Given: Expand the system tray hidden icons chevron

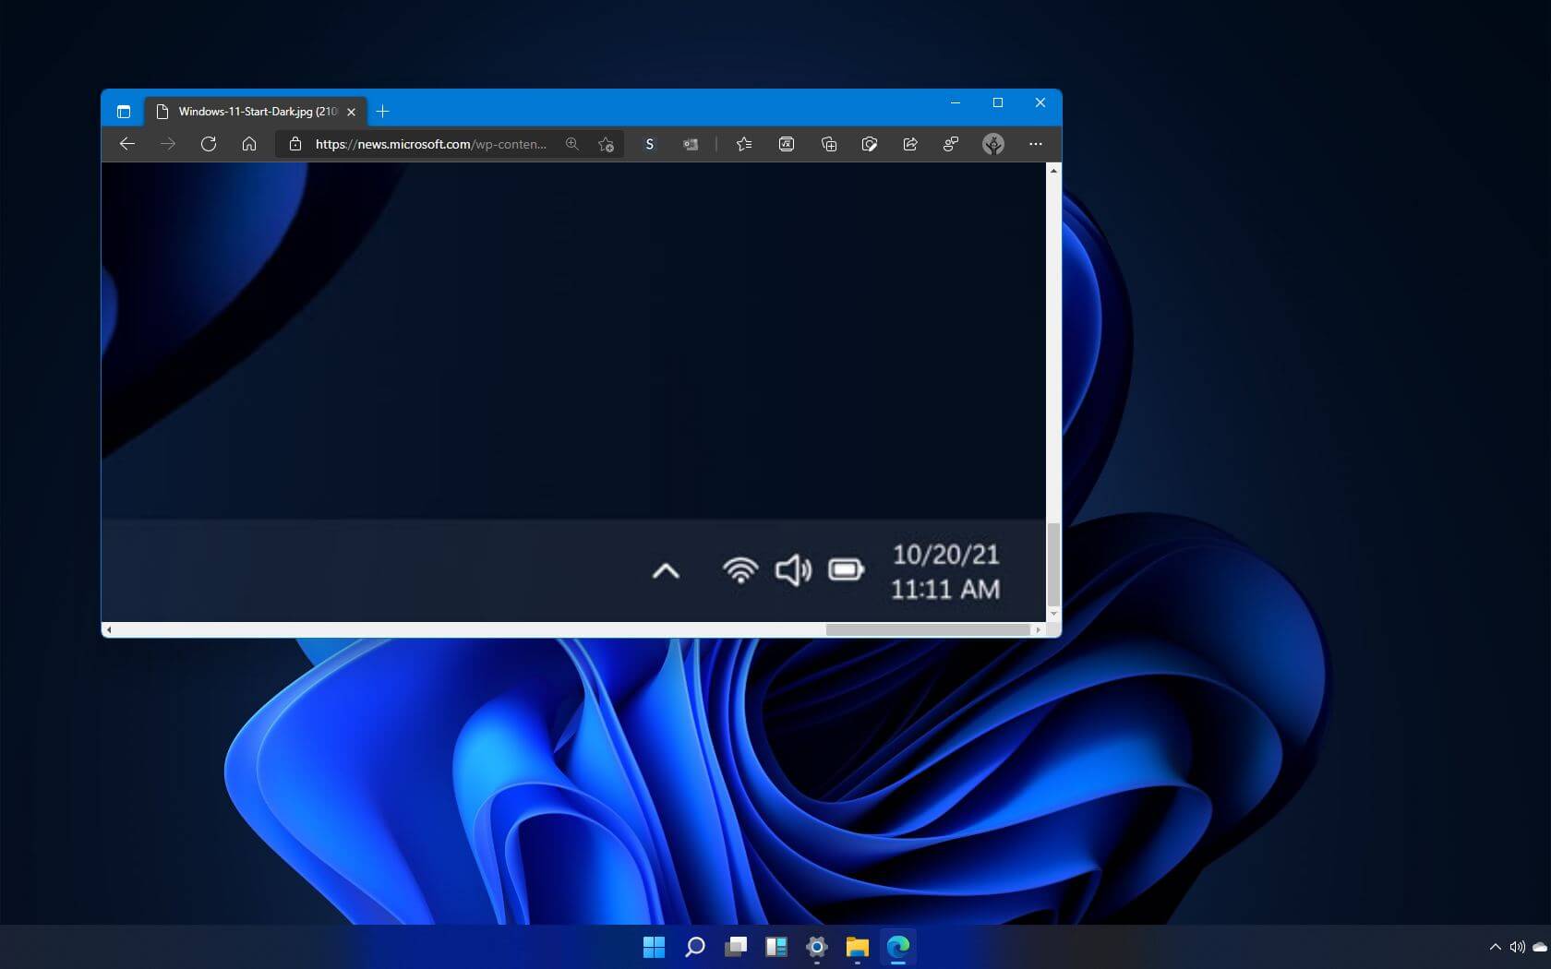Looking at the screenshot, I should pyautogui.click(x=1495, y=947).
